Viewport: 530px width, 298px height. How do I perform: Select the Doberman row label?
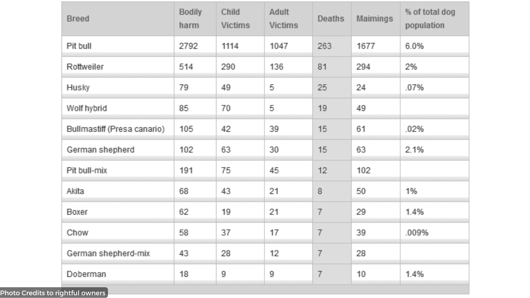86,274
